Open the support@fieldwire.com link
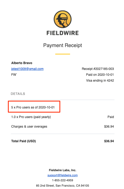The image size is (124, 189). (x=62, y=175)
